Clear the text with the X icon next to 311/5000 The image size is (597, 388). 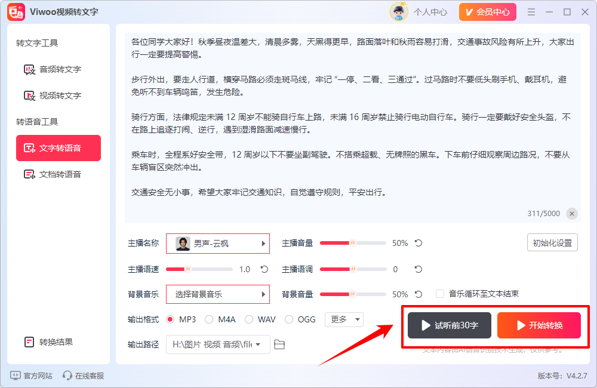point(571,214)
